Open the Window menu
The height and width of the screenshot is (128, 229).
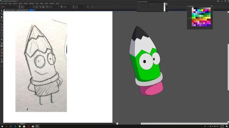pos(52,4)
